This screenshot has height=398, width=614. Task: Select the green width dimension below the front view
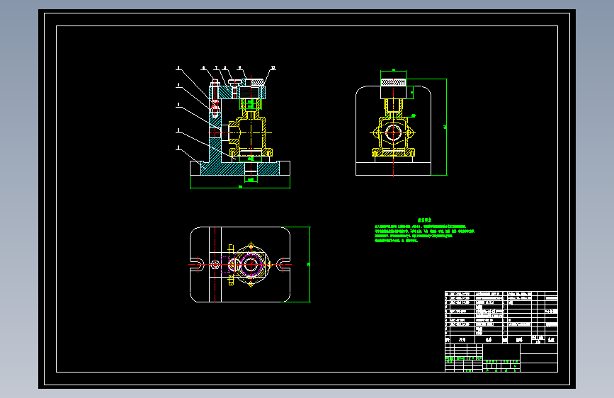coord(240,187)
